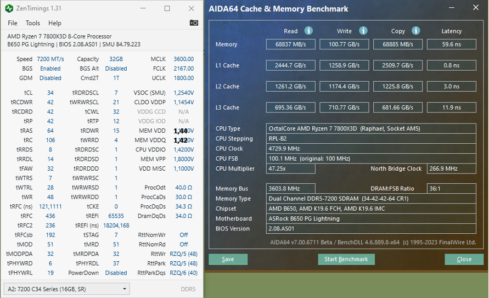Click the tCL value 34
489x298 pixels.
(x=50, y=93)
